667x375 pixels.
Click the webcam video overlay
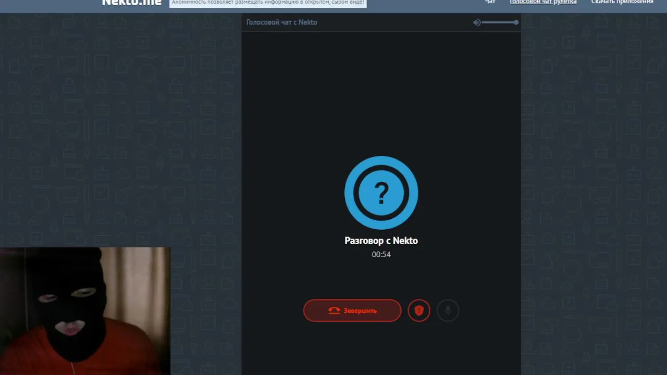[85, 311]
